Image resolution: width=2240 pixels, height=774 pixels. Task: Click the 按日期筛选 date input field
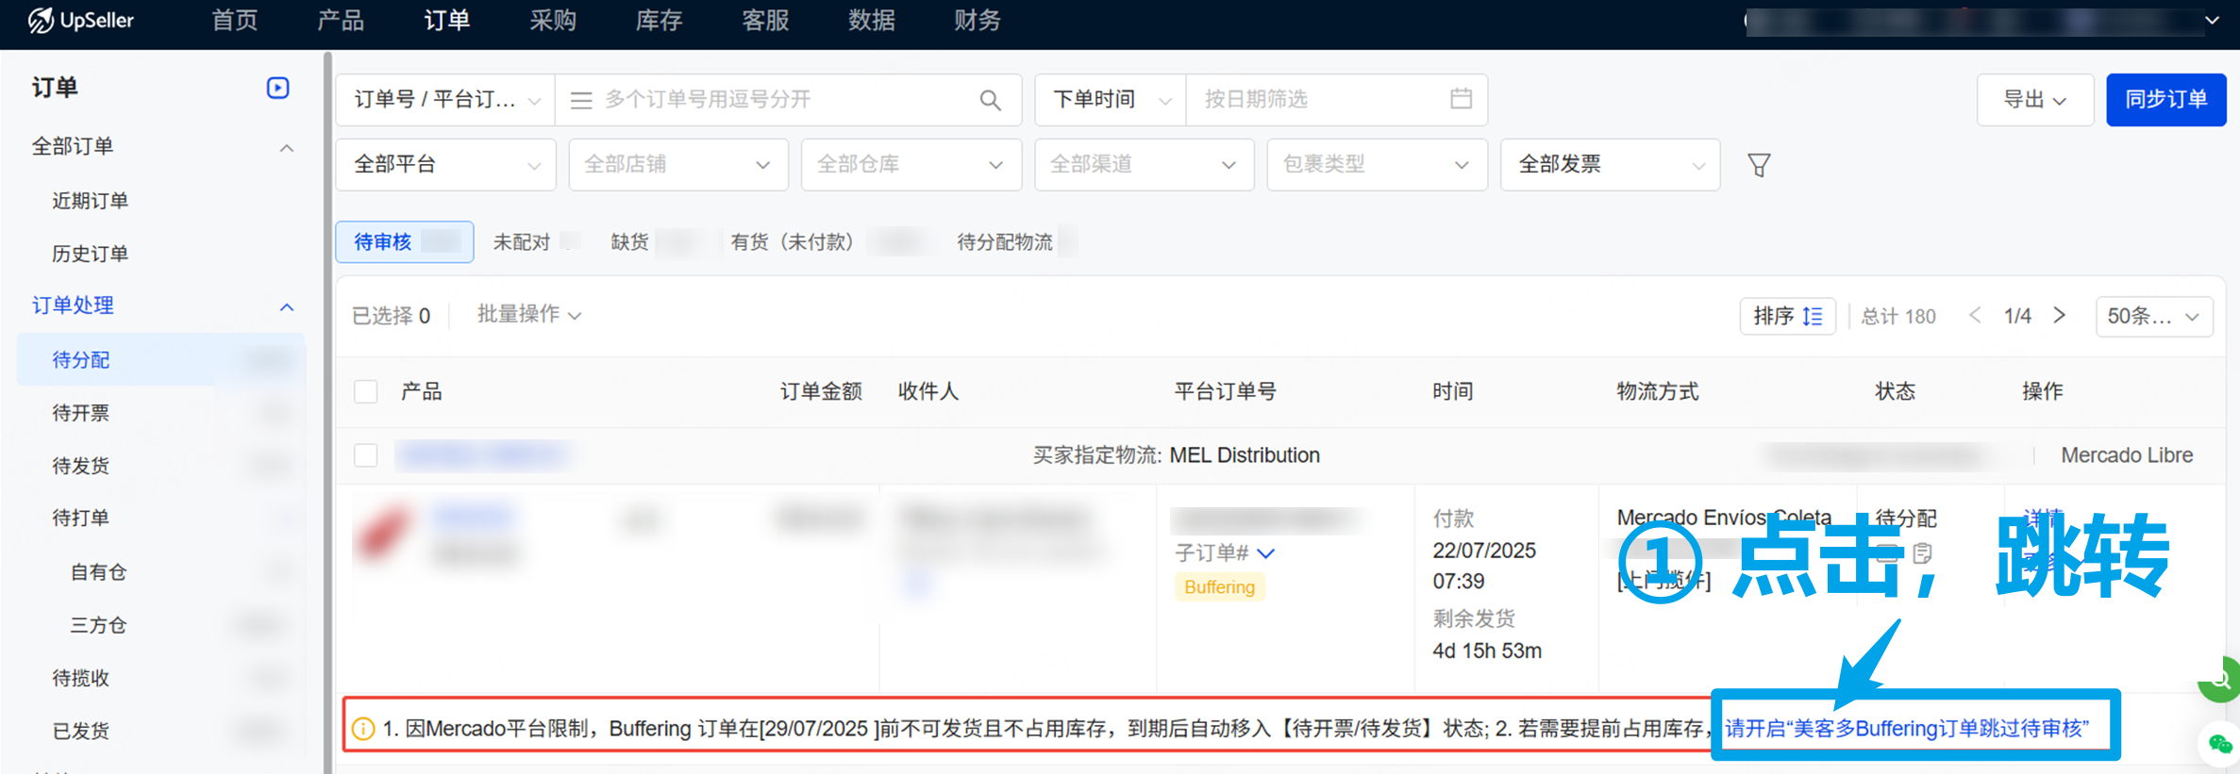click(1336, 100)
